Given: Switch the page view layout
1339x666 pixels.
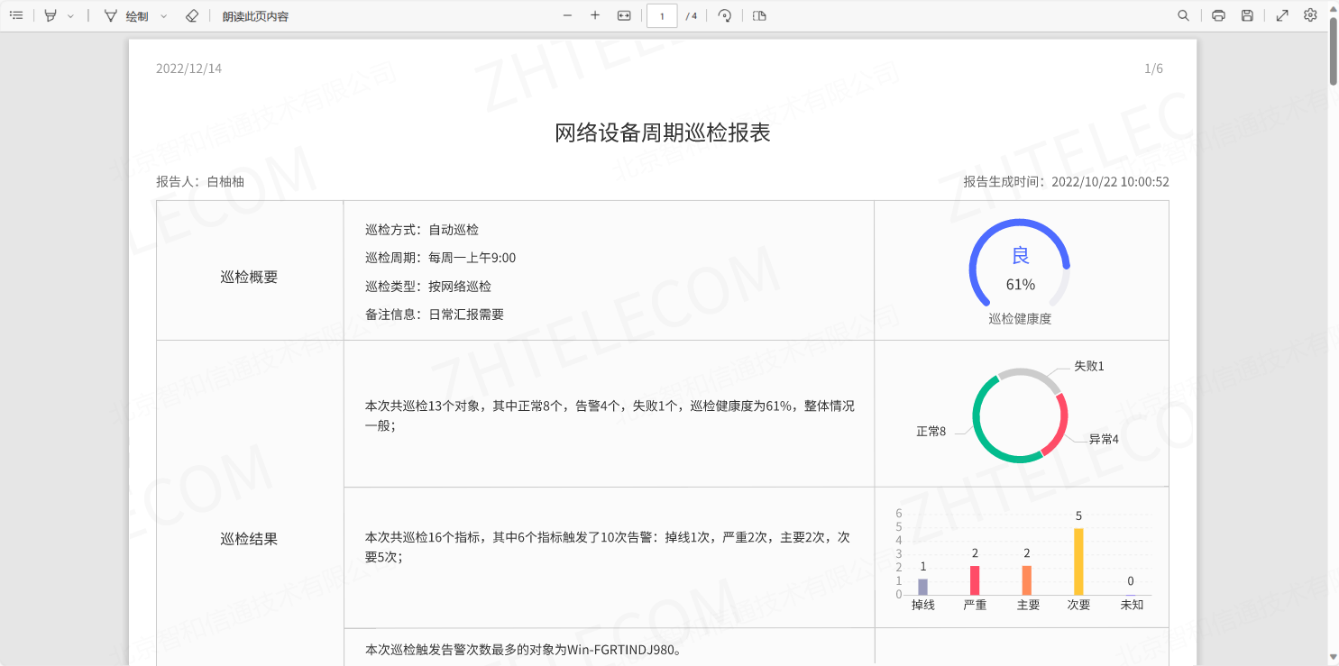Looking at the screenshot, I should 759,15.
